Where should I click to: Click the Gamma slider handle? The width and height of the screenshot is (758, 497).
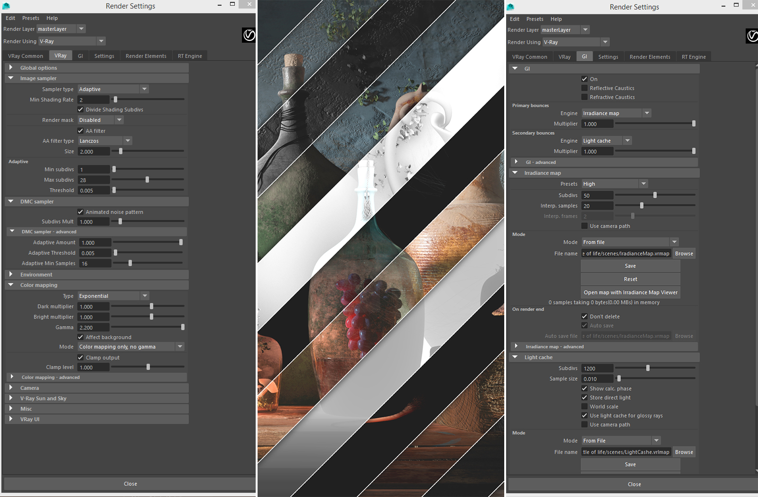click(183, 327)
